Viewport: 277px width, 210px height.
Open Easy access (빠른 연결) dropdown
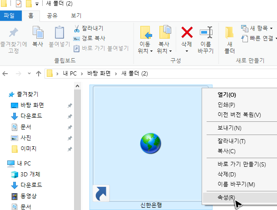click(259, 38)
